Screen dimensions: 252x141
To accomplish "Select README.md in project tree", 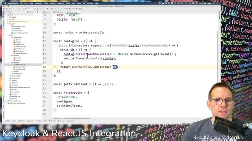I will pyautogui.click(x=15, y=96).
